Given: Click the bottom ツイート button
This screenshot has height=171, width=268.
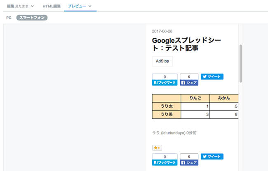Looking at the screenshot, I should coord(212,157).
